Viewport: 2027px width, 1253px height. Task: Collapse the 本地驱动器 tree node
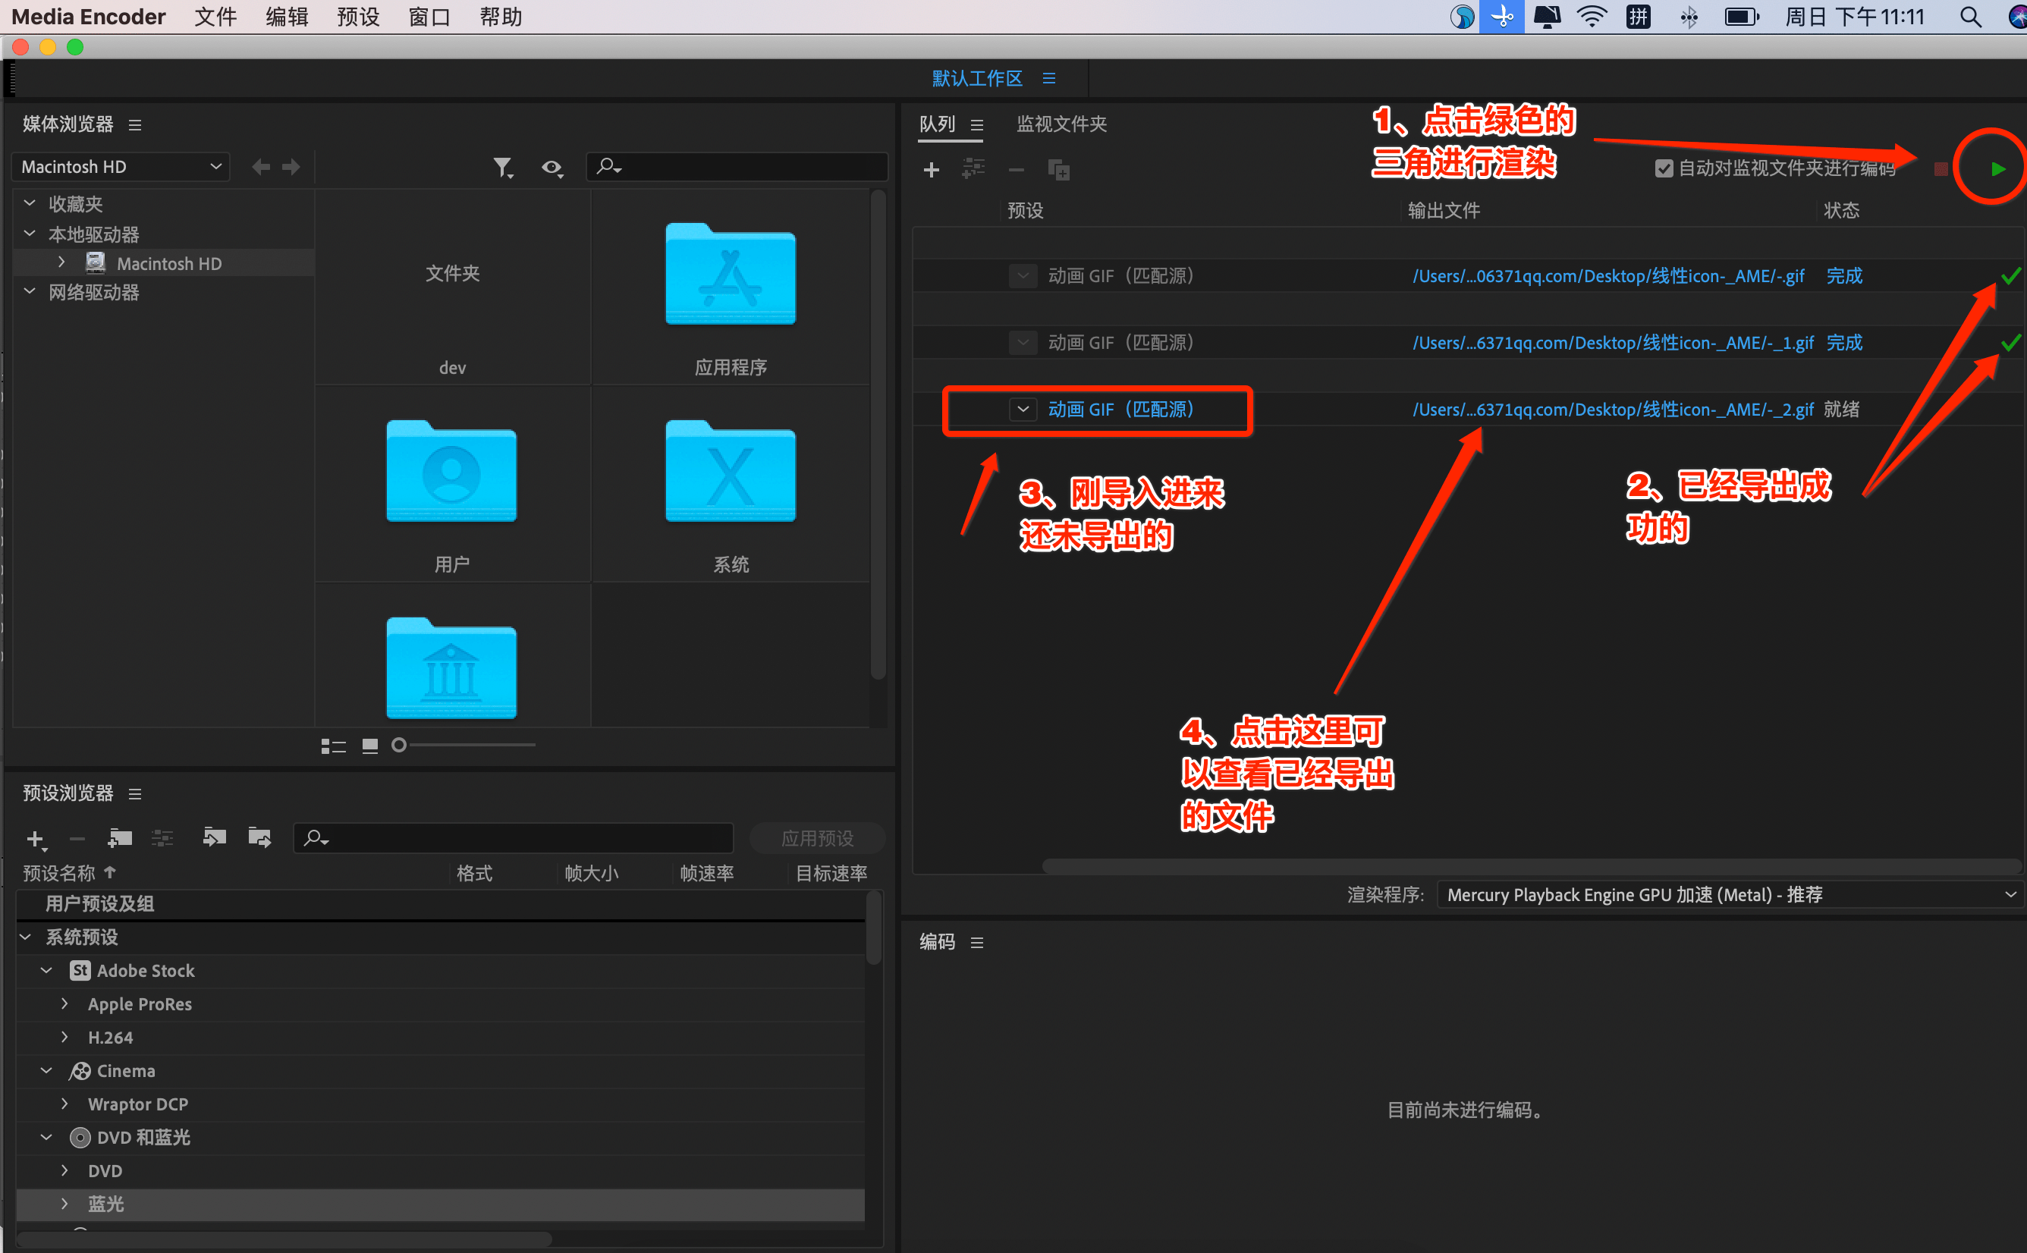(30, 234)
